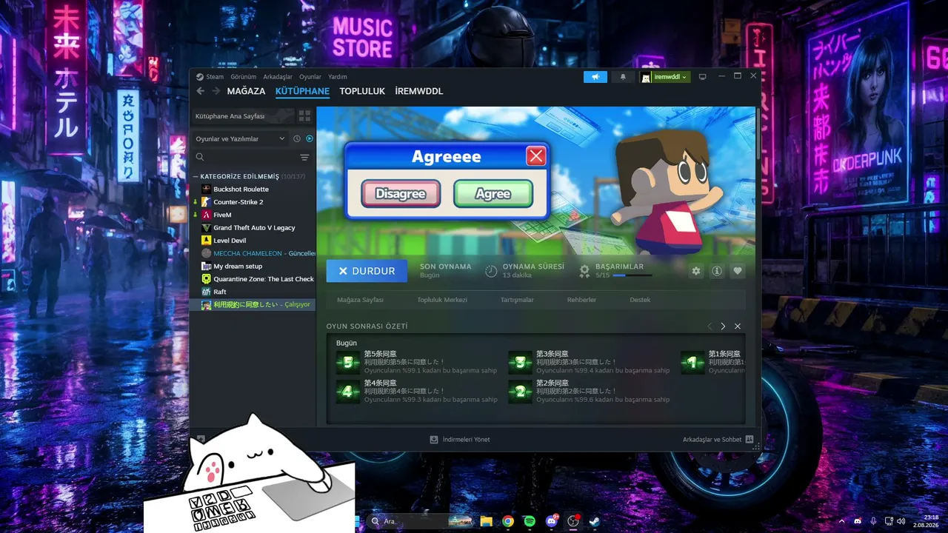Click the Steam forward navigation arrow
Image resolution: width=948 pixels, height=533 pixels.
(x=216, y=91)
